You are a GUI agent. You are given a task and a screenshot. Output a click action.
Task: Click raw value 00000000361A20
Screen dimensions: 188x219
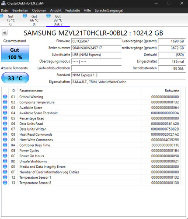tap(165, 124)
